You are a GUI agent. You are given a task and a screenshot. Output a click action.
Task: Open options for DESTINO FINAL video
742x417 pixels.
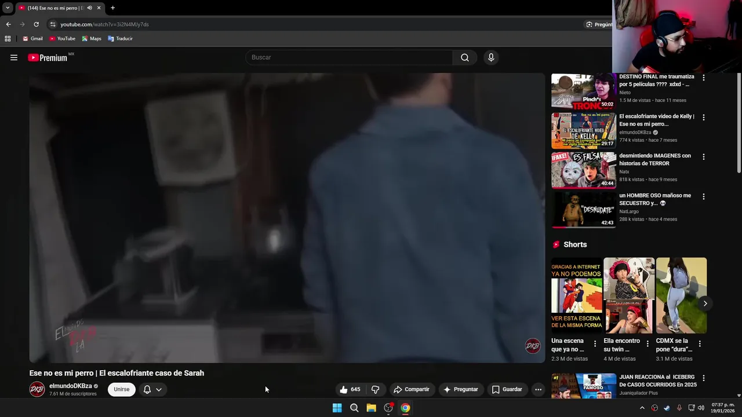point(704,78)
